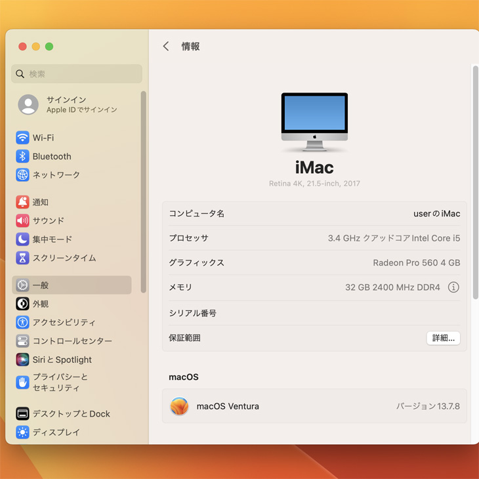This screenshot has width=479, height=479.
Task: Select ネットワーク label in the sidebar
Action: [56, 175]
